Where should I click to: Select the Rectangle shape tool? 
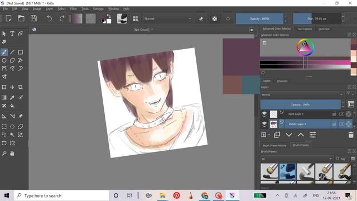click(x=21, y=52)
